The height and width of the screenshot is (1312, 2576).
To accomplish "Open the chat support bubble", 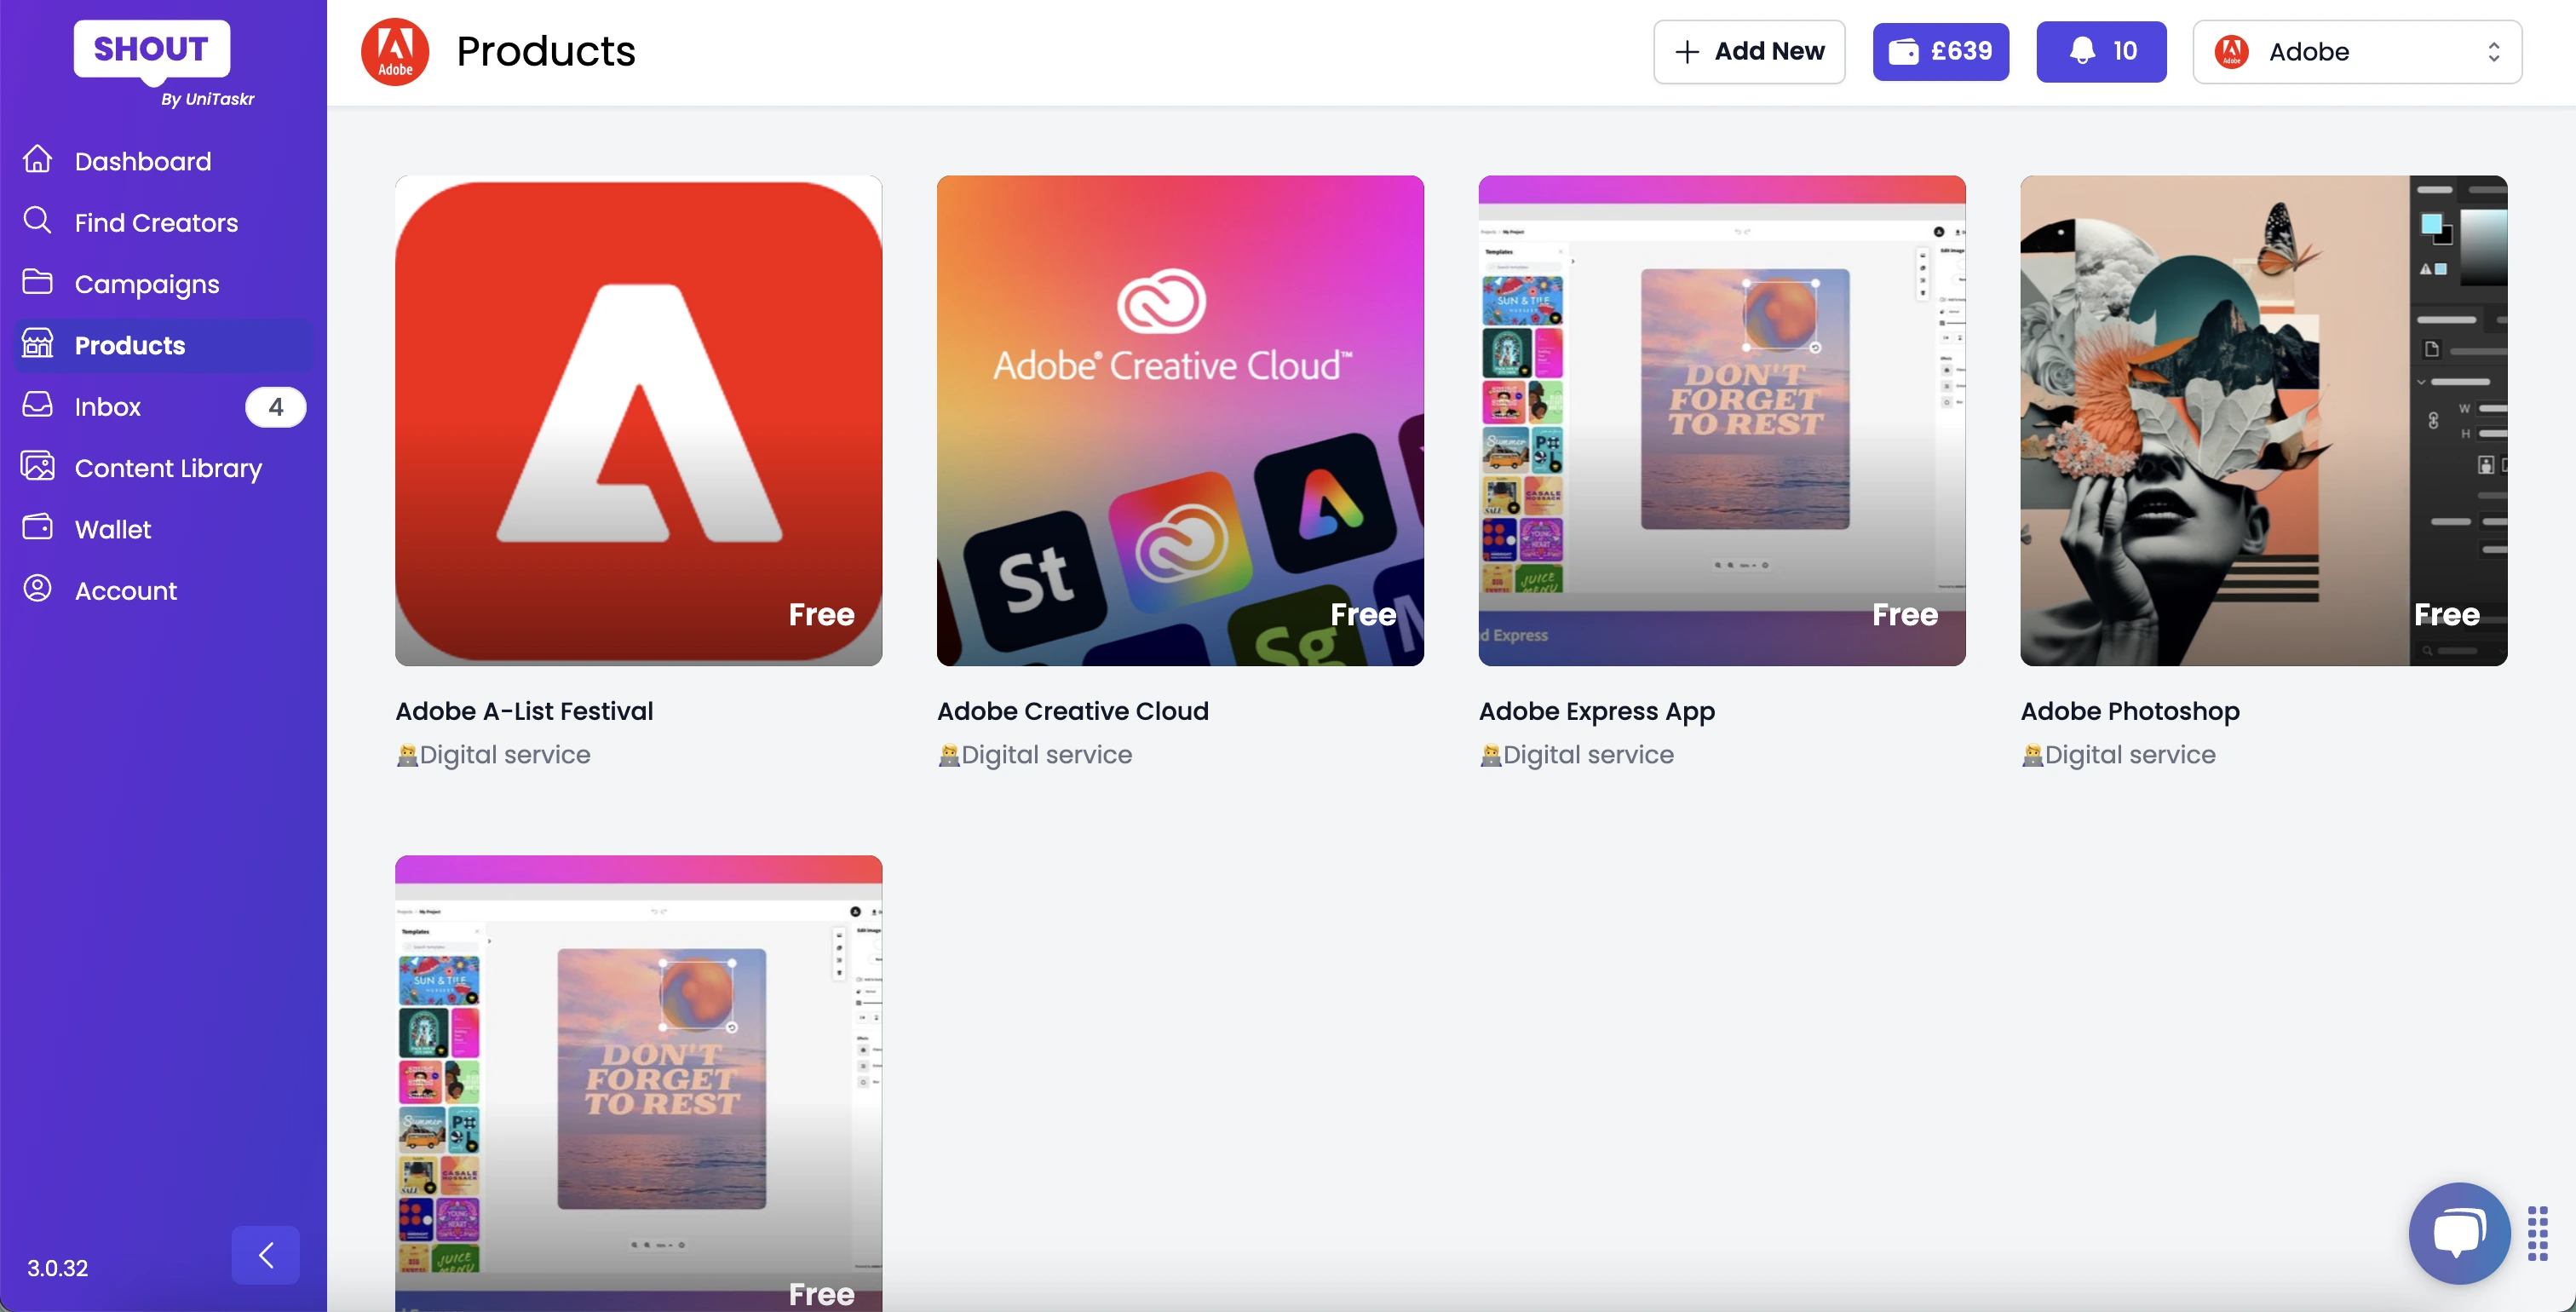I will click(x=2459, y=1232).
